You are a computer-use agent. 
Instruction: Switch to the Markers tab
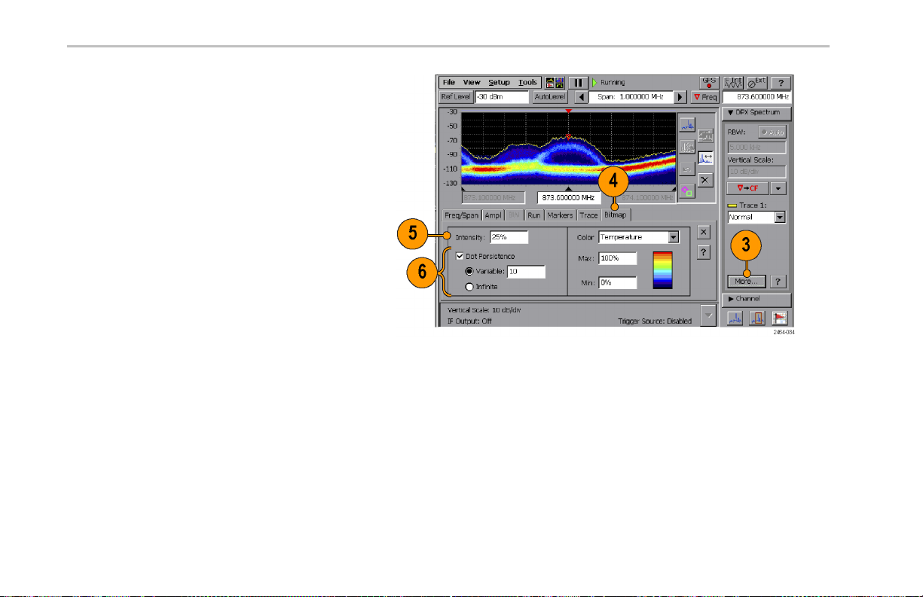coord(561,215)
